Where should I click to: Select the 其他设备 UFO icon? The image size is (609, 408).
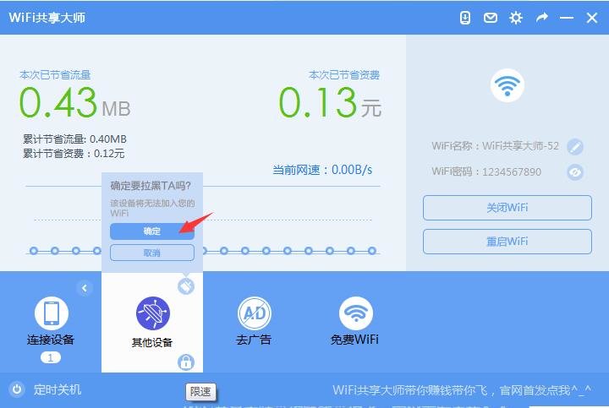pos(152,313)
